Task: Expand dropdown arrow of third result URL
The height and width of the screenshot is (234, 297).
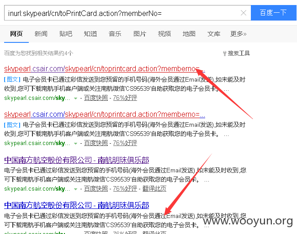Action: point(75,189)
